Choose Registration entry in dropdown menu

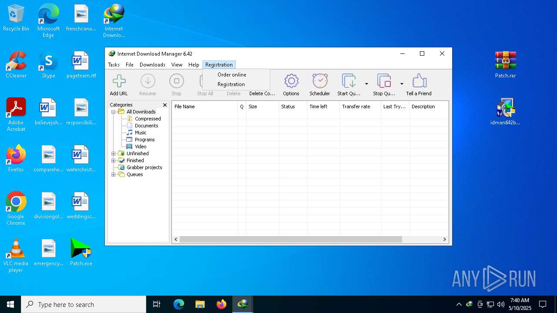231,84
